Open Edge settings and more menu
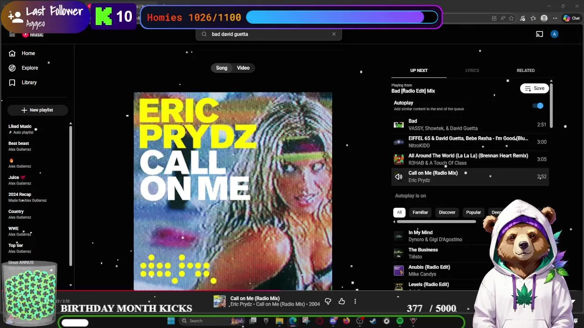 [x=555, y=18]
